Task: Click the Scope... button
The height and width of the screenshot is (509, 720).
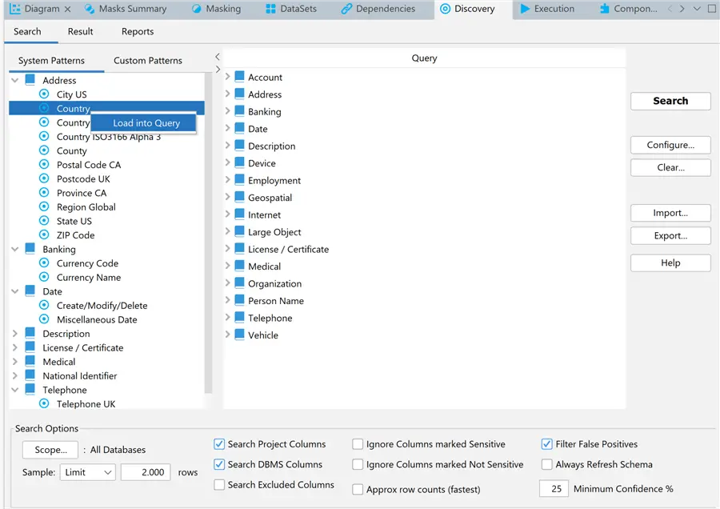Action: [x=50, y=449]
